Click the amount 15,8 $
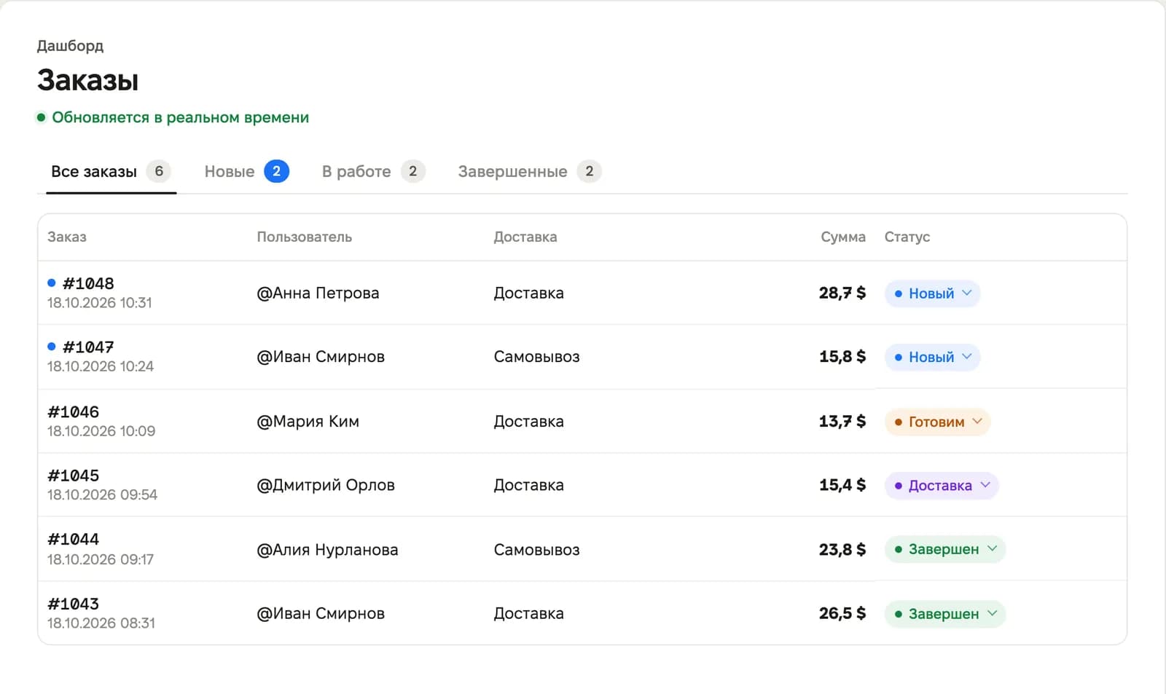The height and width of the screenshot is (694, 1166). pos(842,357)
